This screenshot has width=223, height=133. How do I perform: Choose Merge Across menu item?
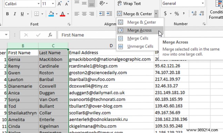coord(140,30)
